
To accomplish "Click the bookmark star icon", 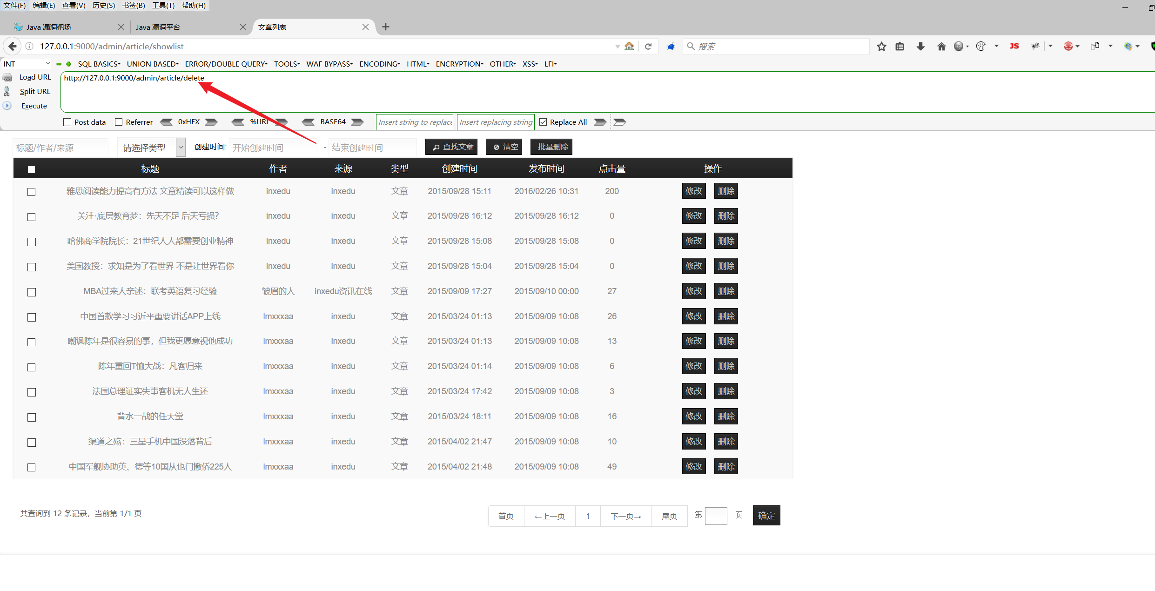I will [x=881, y=46].
